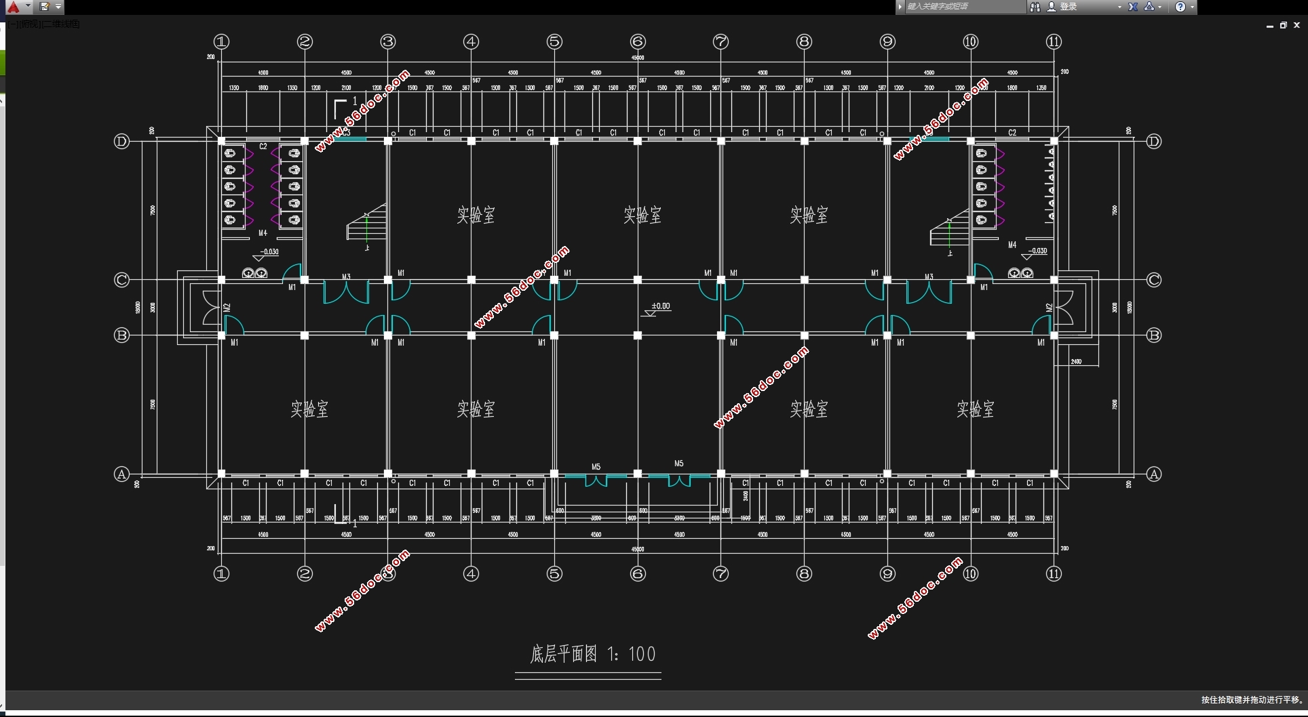This screenshot has width=1308, height=717.
Task: Open the [二维线框] visual style menu
Action: 61,24
